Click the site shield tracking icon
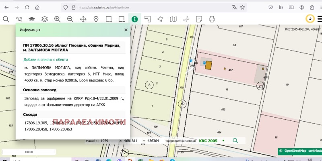Image resolution: width=322 pixels, height=161 pixels. pyautogui.click(x=66, y=7)
